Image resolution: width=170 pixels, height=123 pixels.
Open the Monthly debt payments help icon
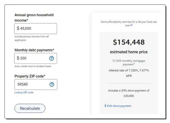(52, 58)
